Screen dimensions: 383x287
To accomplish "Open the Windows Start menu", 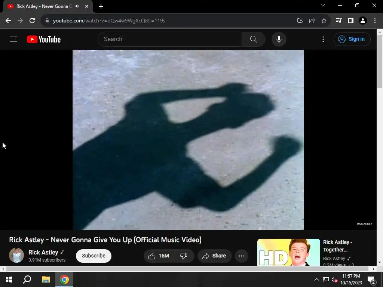I will 9,280.
